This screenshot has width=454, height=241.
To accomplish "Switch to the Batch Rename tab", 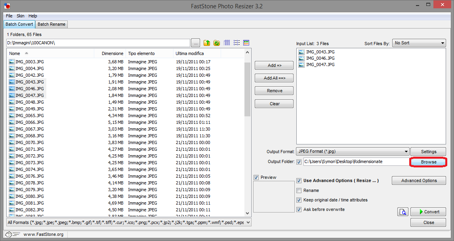I will 52,24.
